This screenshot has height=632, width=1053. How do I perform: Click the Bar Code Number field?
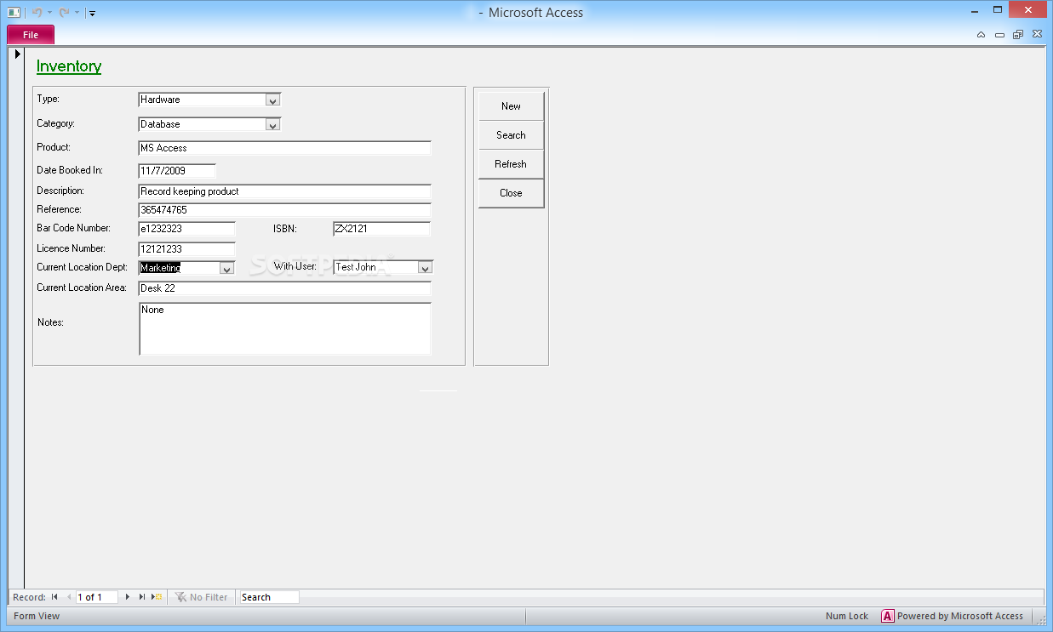(x=186, y=229)
